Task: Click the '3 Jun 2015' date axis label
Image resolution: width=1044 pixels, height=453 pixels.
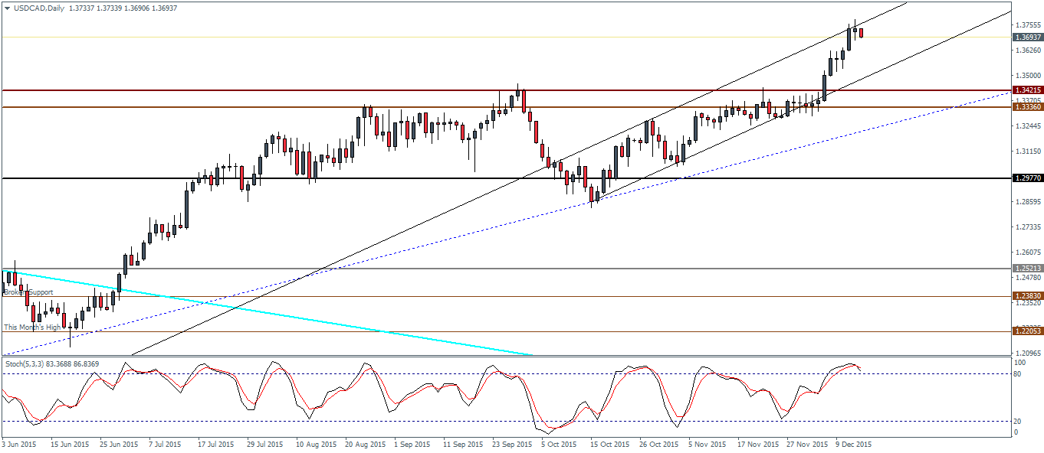Action: click(x=19, y=444)
